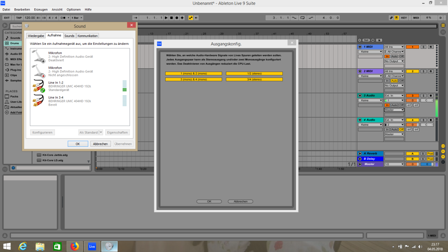The image size is (448, 252).
Task: Enable the Punch-In switch
Action: pos(294,17)
